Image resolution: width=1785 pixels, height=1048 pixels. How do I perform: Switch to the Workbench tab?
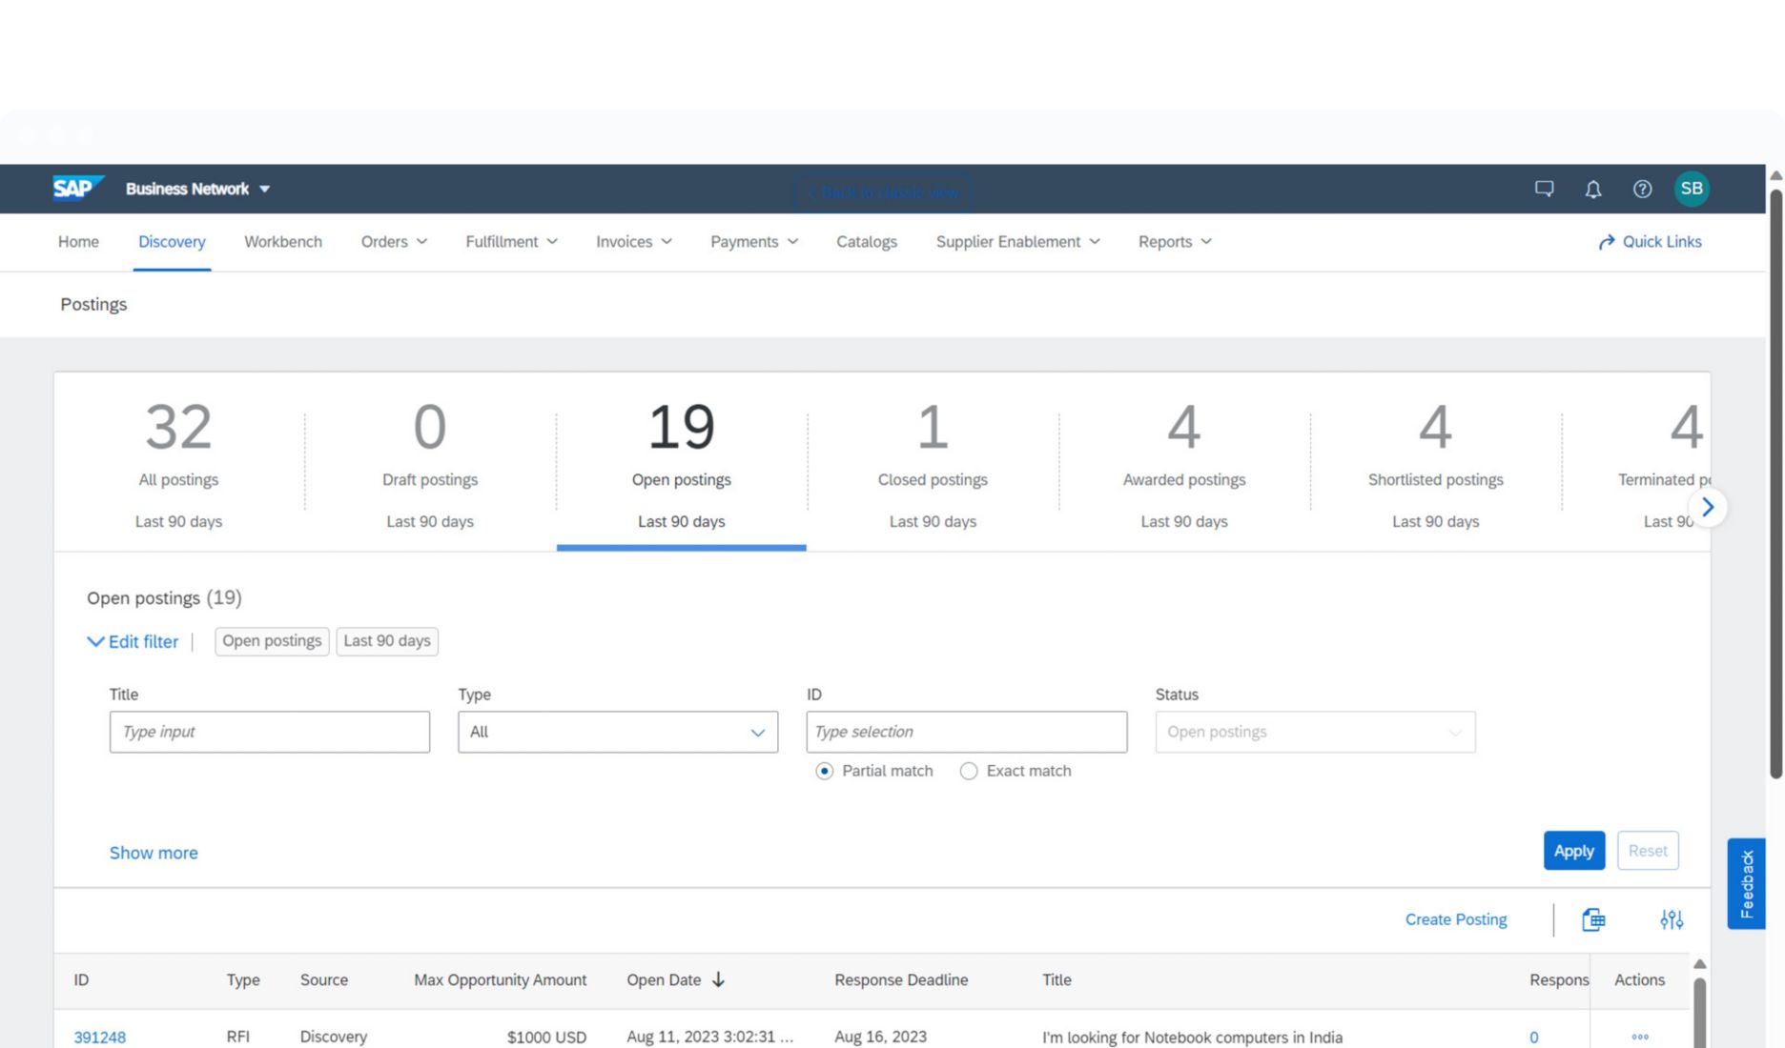pyautogui.click(x=282, y=242)
